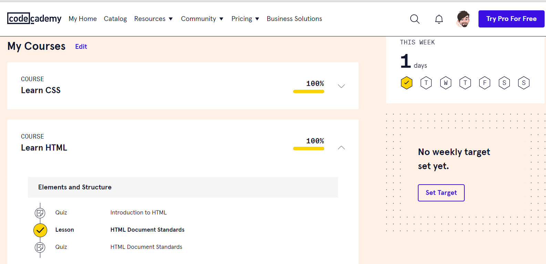Click the completed Monday hexagon checkmark

pyautogui.click(x=406, y=83)
